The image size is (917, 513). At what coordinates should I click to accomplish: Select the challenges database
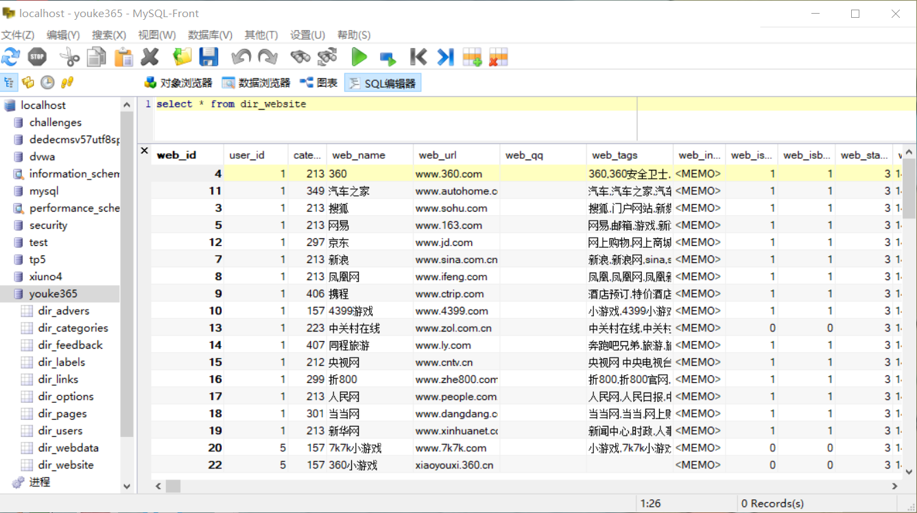point(56,123)
